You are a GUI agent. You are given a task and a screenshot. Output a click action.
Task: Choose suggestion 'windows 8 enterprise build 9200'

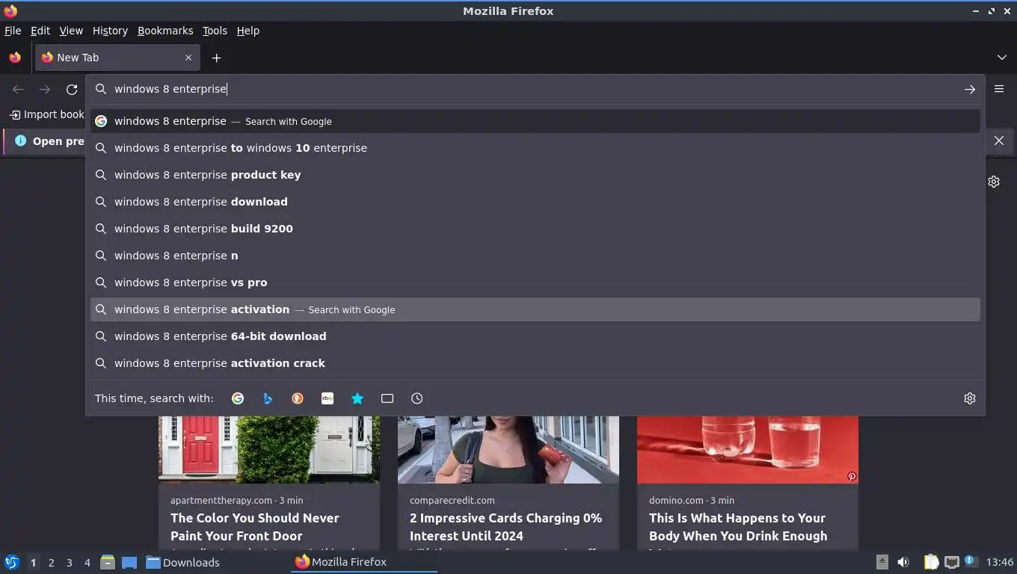[x=535, y=229]
